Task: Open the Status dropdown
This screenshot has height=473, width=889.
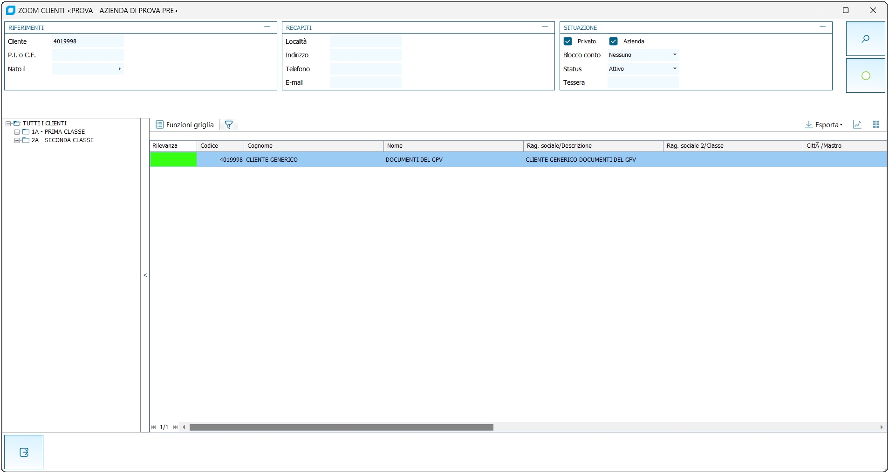Action: [x=674, y=69]
